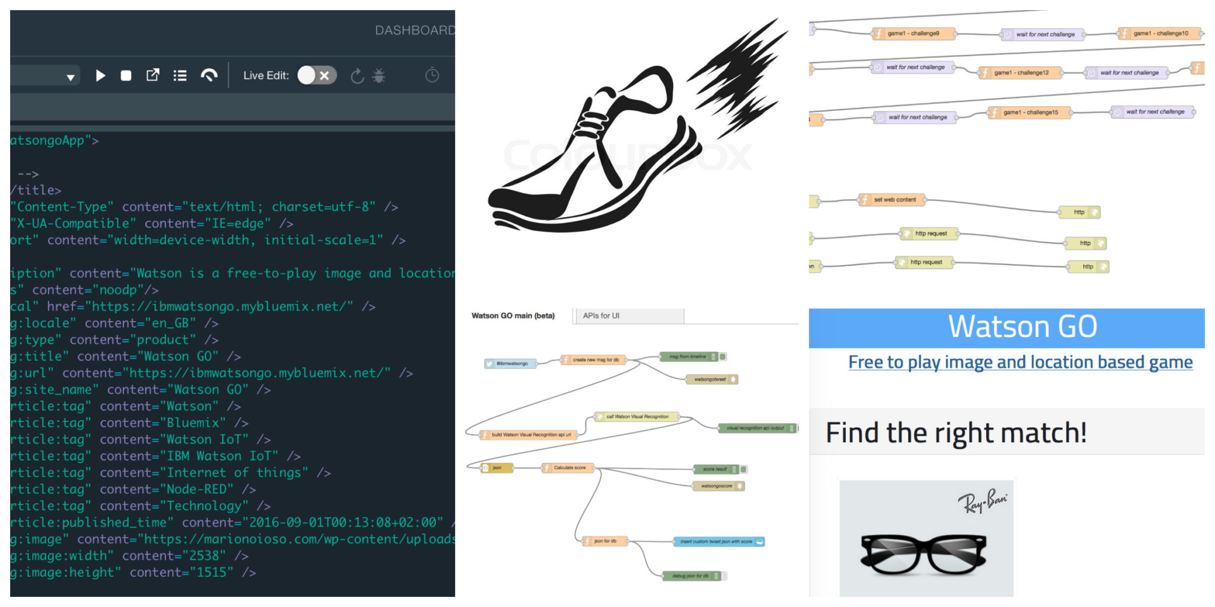Viewport: 1215px width, 607px height.
Task: Click the stopwatch timer icon
Action: pyautogui.click(x=432, y=75)
